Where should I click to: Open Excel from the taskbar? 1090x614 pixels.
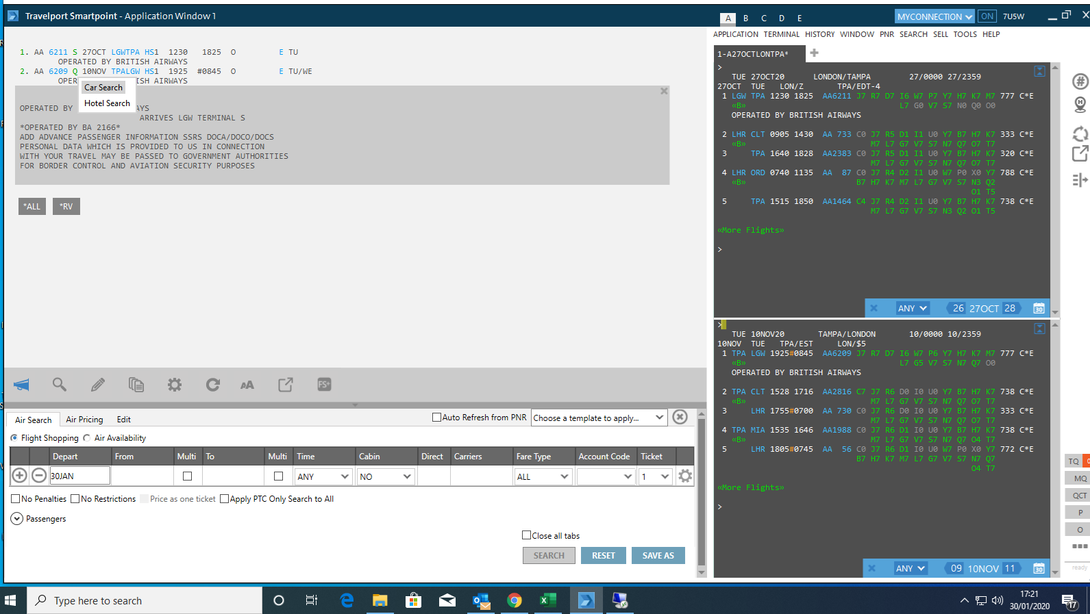(547, 600)
